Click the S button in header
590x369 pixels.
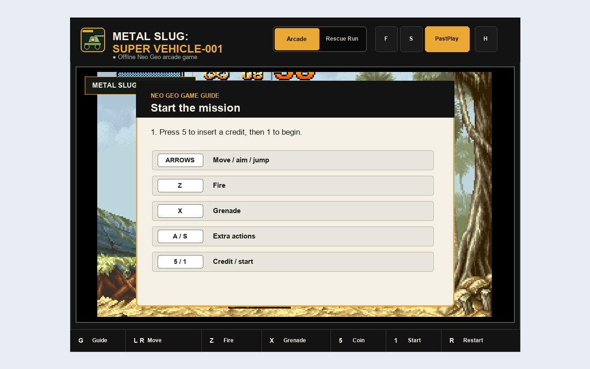(411, 39)
